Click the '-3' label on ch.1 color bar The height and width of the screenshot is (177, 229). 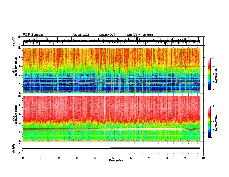point(213,58)
